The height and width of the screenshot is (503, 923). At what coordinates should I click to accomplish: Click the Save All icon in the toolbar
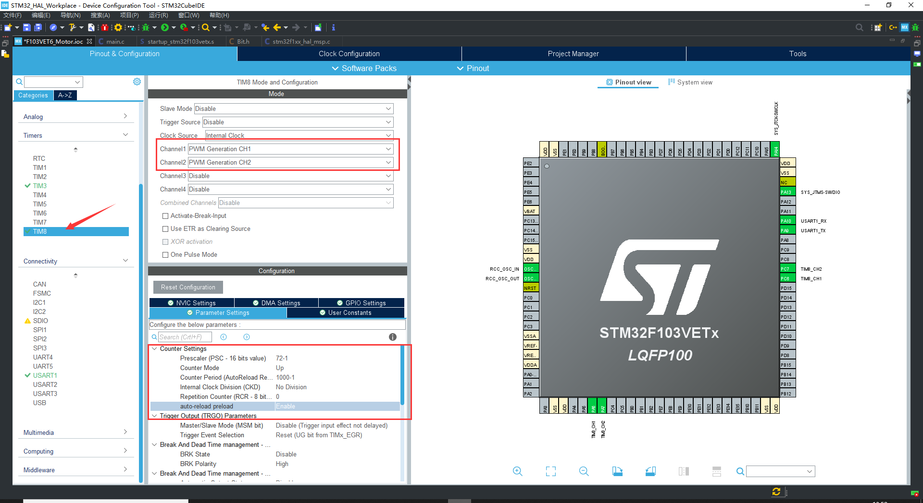pyautogui.click(x=38, y=27)
